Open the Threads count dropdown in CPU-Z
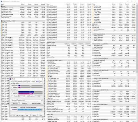Screen dimensions: 138x122 (24, 96)
